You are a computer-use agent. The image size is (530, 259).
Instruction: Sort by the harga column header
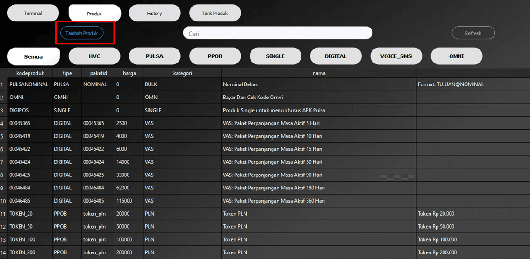pyautogui.click(x=129, y=73)
